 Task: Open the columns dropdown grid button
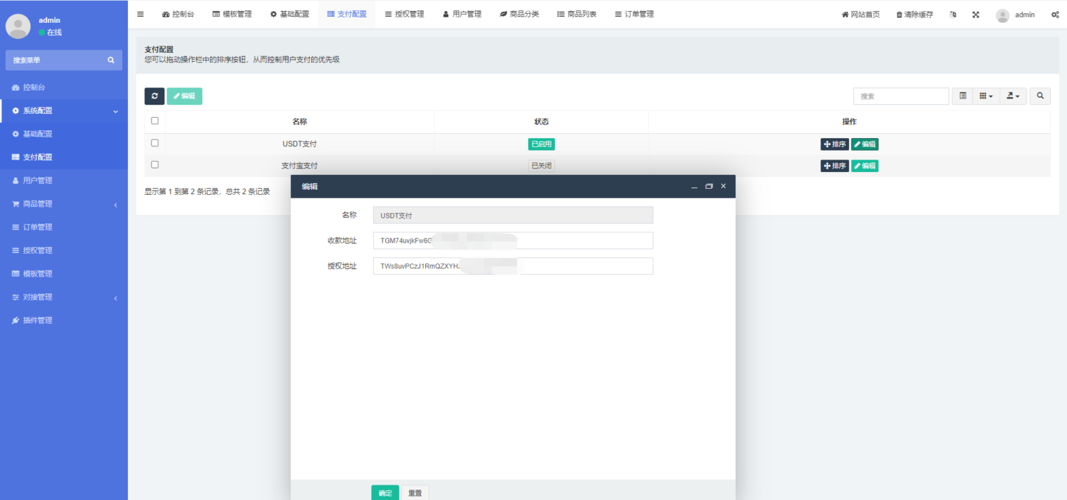pos(986,96)
